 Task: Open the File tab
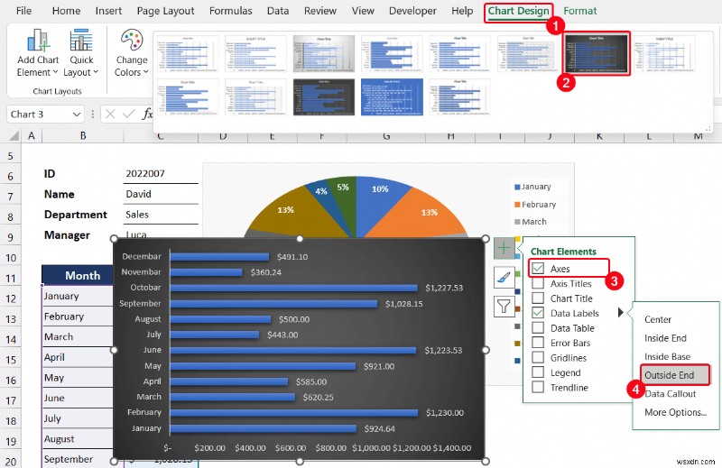click(24, 11)
